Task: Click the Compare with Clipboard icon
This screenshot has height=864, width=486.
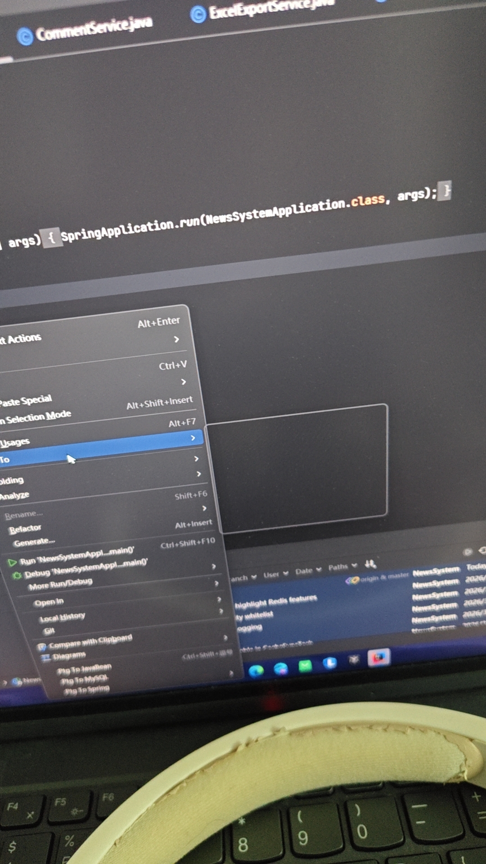Action: 42,647
